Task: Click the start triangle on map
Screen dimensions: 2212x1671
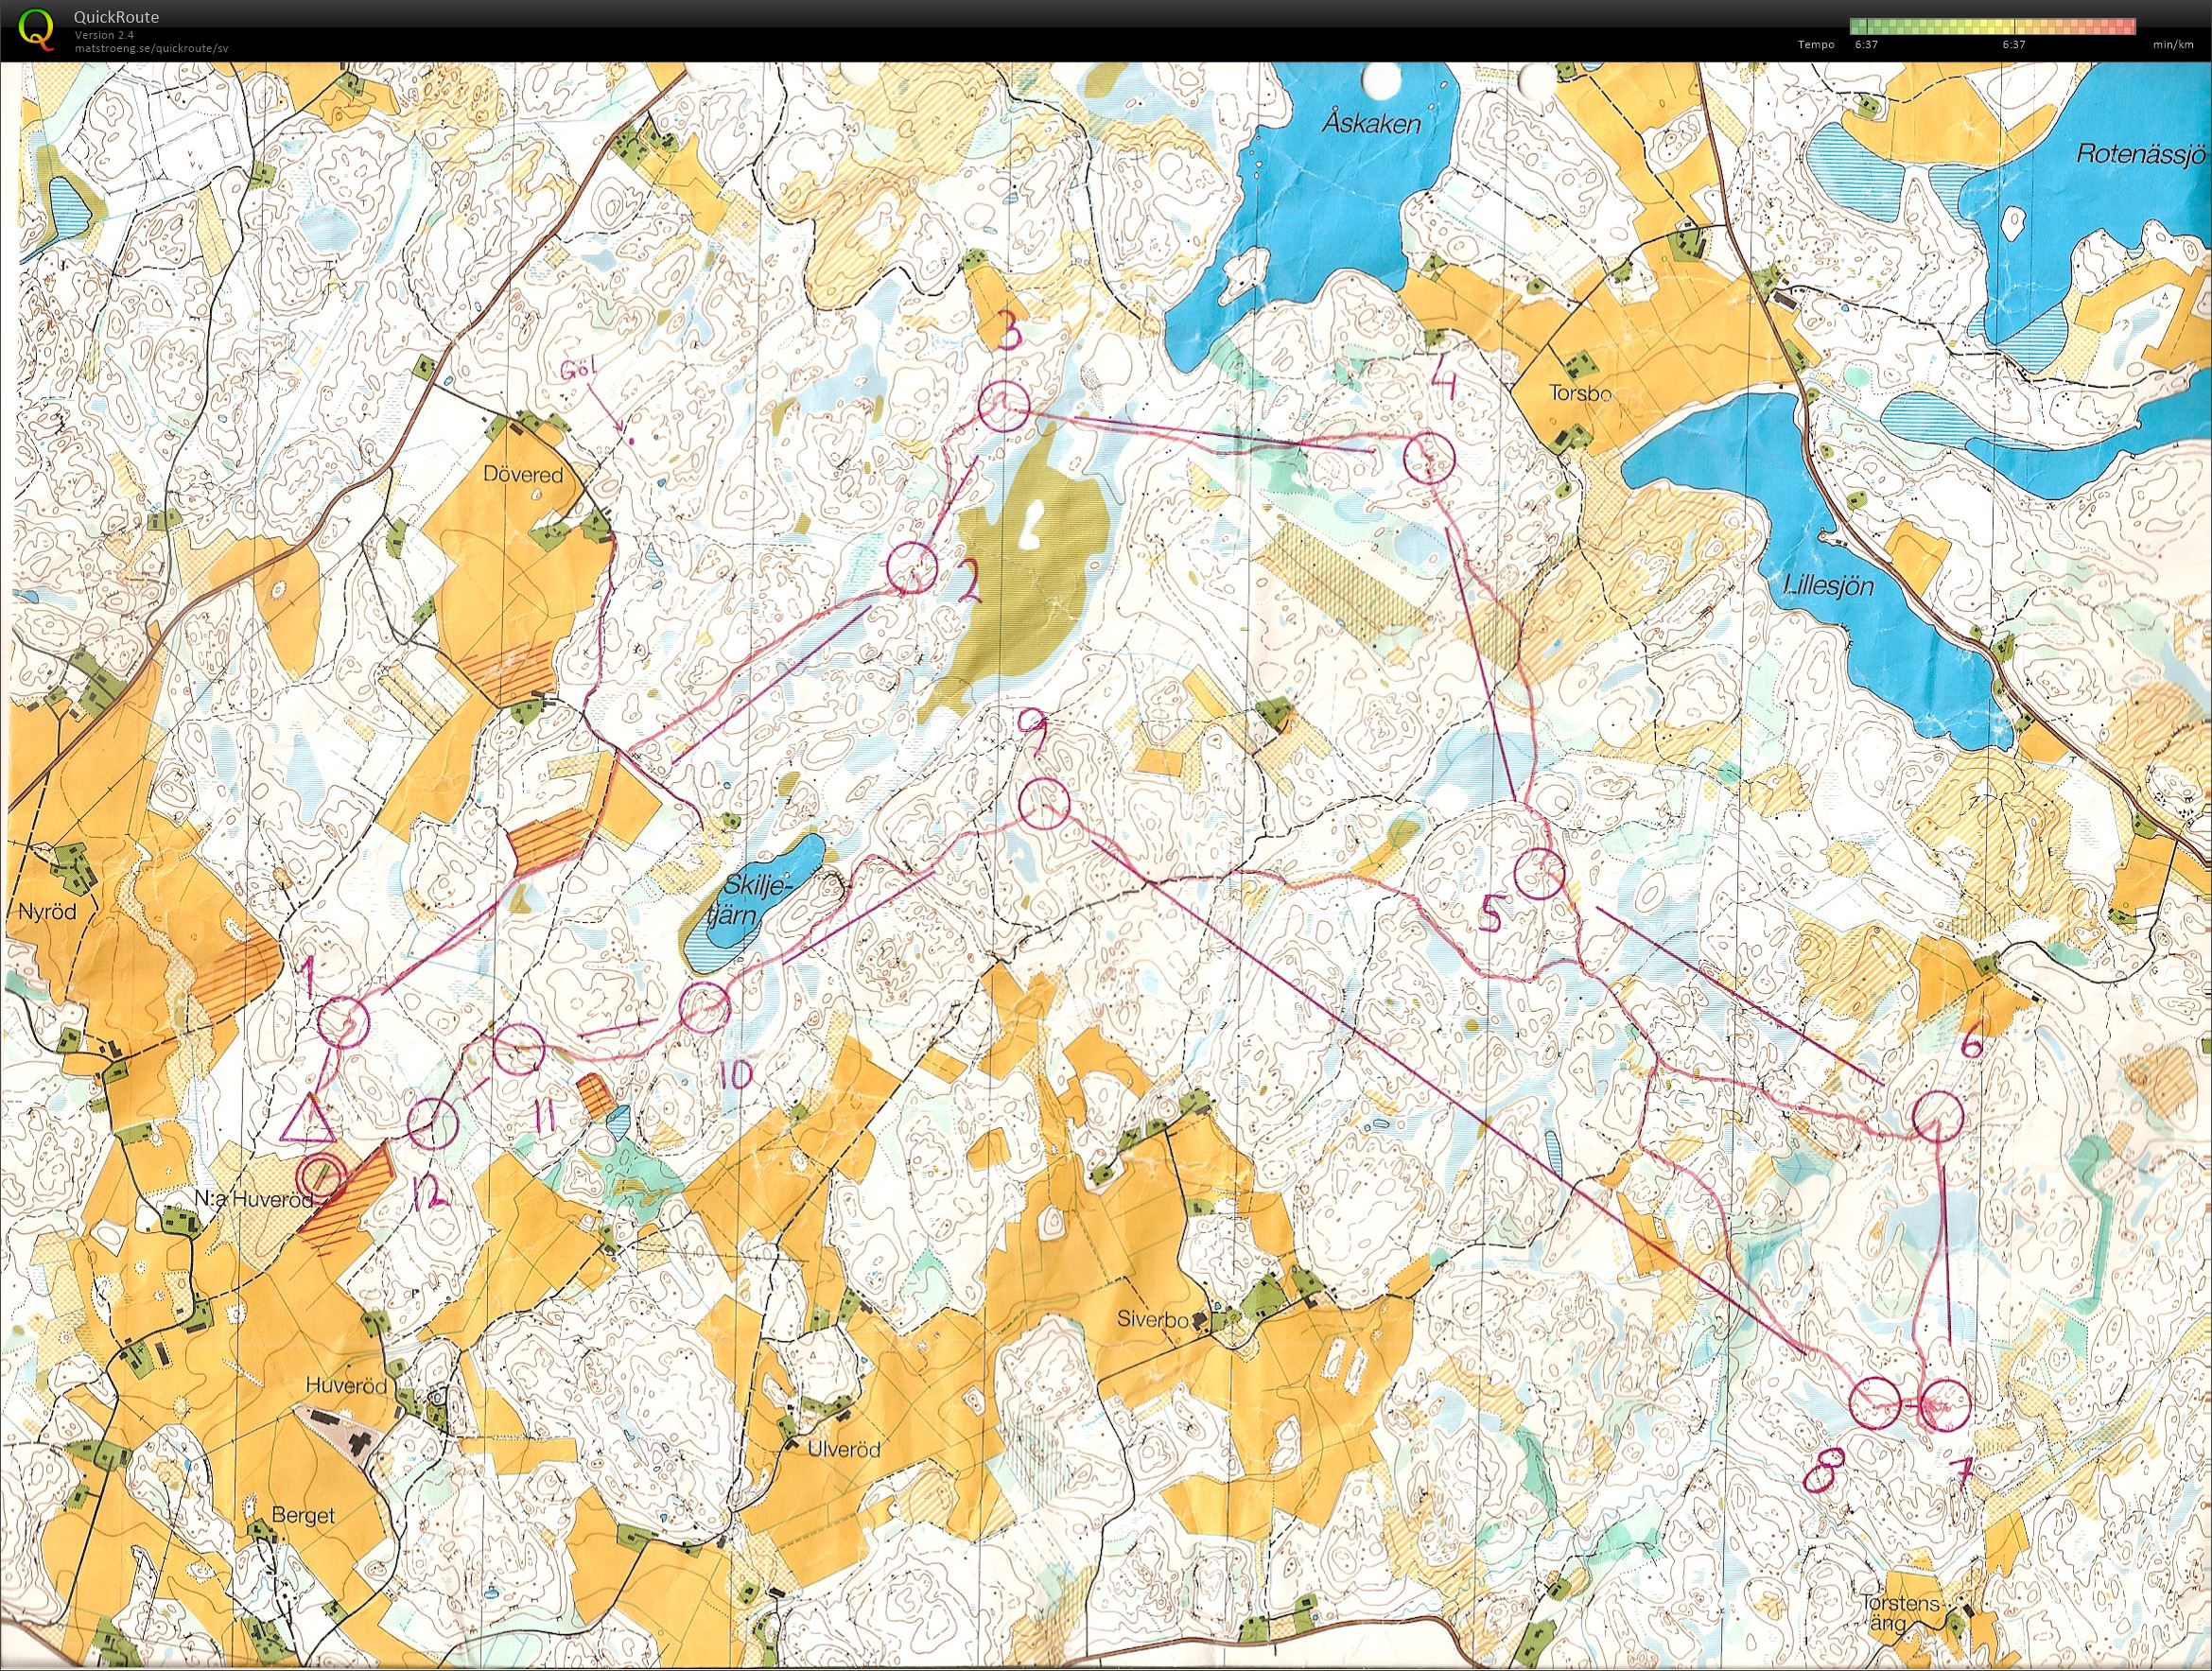Action: [307, 1119]
